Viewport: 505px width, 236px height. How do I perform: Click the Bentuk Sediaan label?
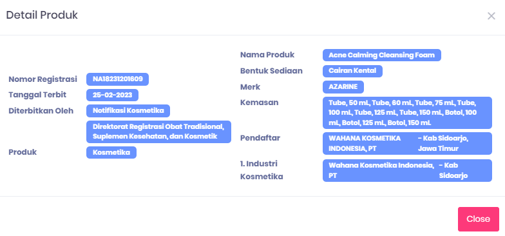pos(272,71)
